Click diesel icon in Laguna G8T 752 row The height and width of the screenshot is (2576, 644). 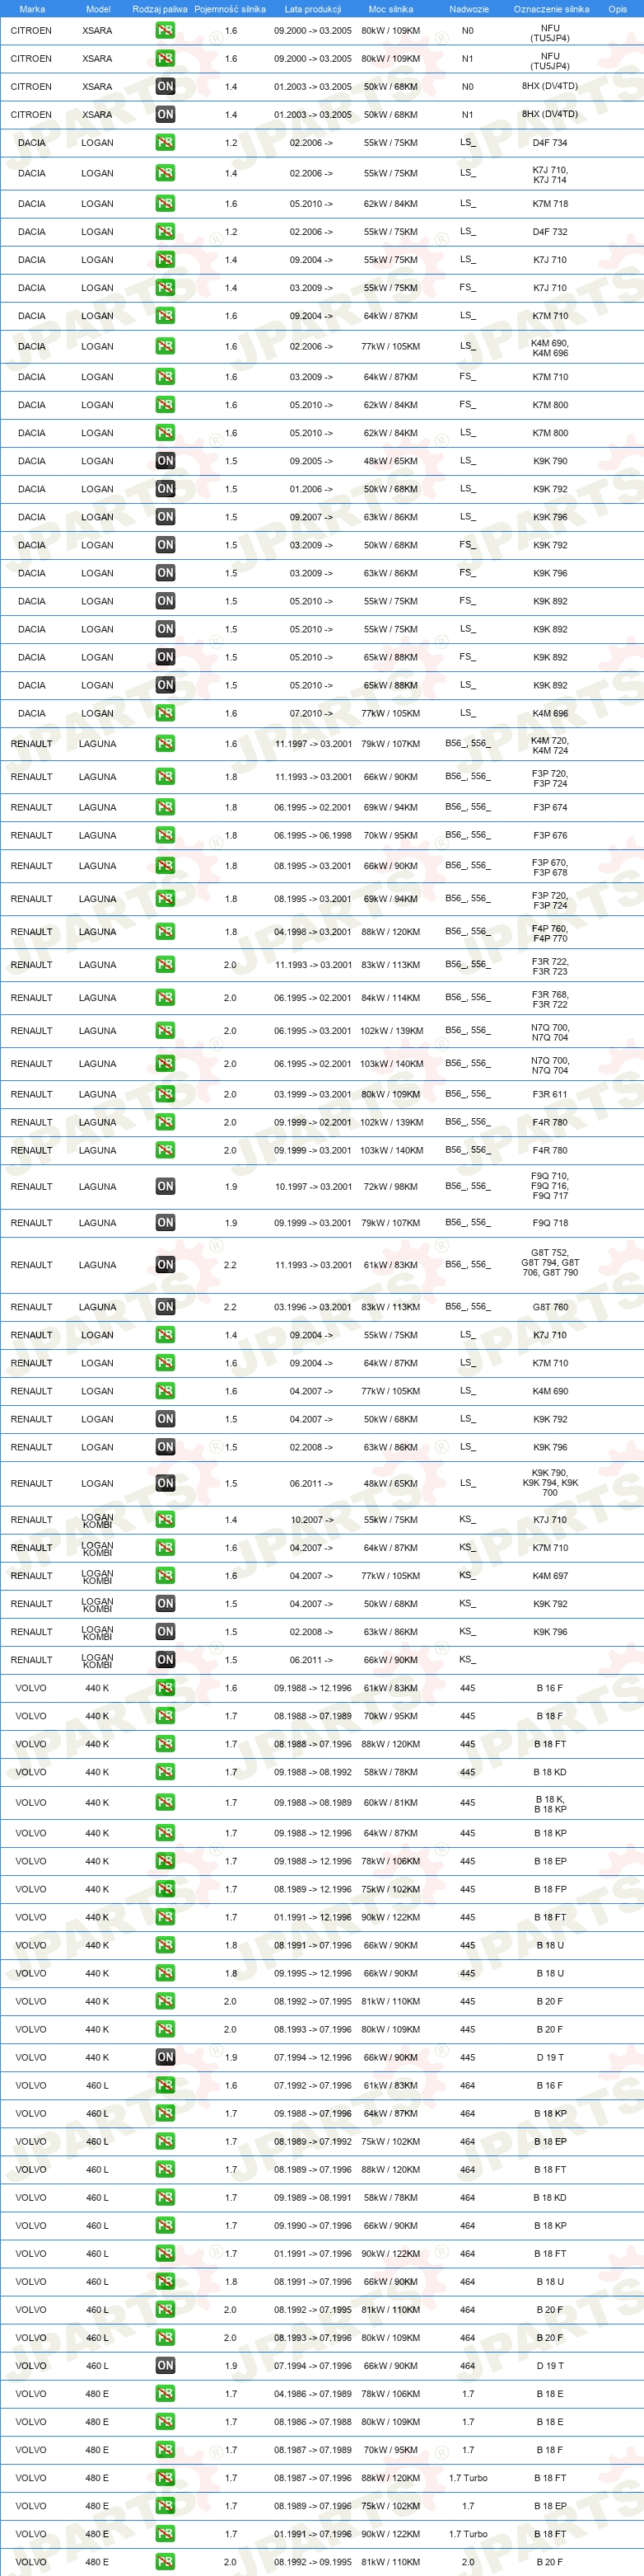click(x=165, y=1265)
